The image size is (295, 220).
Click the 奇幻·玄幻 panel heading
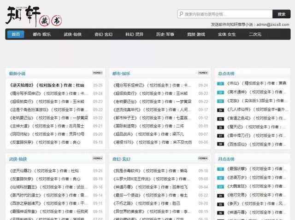pos(121,159)
